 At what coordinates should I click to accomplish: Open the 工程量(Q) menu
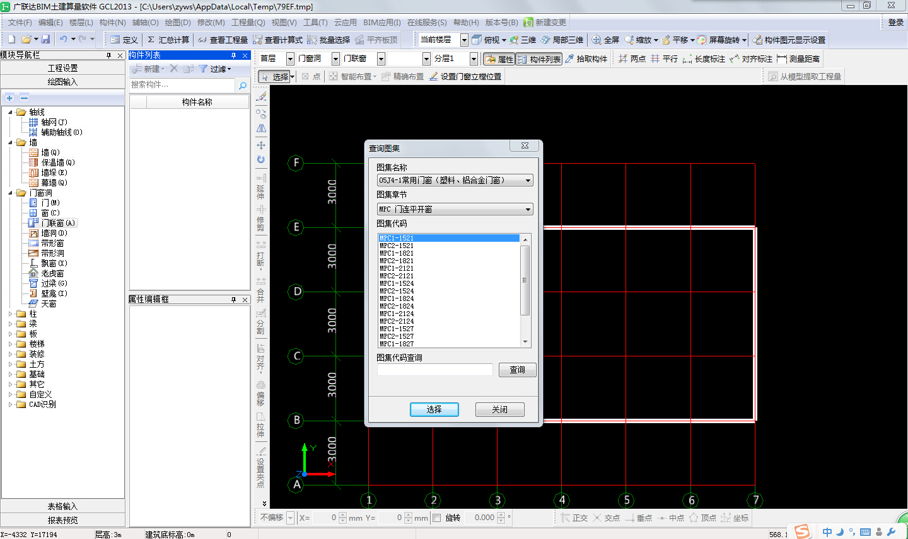tap(248, 22)
